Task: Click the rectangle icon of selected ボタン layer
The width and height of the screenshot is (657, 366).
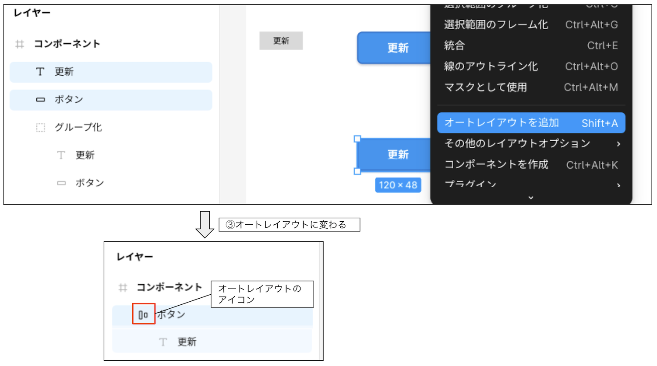Action: click(x=40, y=100)
